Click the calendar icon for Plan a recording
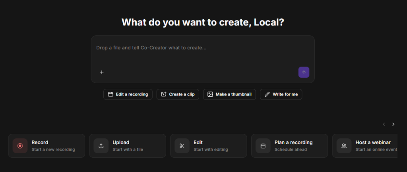 pyautogui.click(x=263, y=146)
